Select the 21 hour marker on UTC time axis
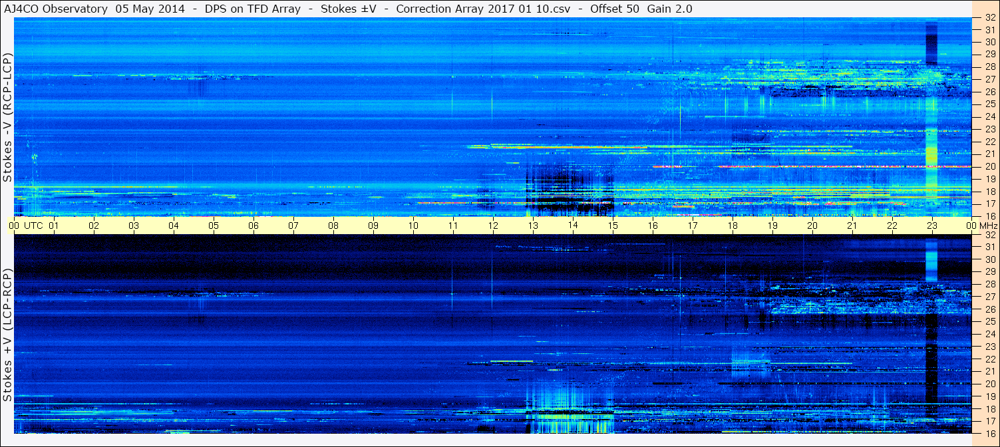Image resolution: width=1000 pixels, height=447 pixels. (x=852, y=225)
